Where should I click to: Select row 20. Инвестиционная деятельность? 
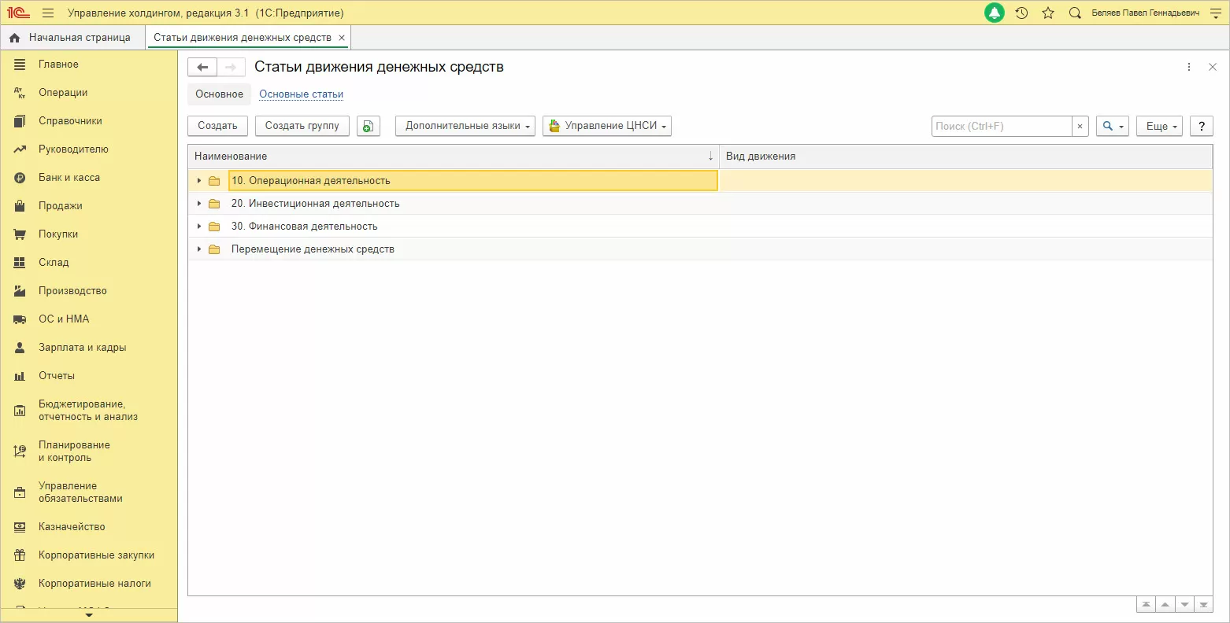pyautogui.click(x=700, y=204)
